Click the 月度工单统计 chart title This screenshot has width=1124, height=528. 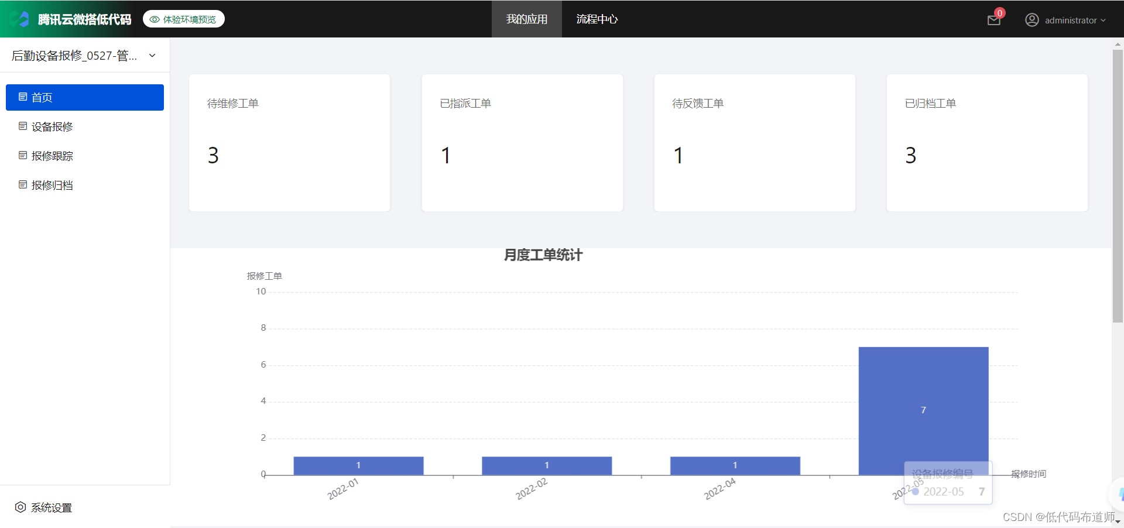[543, 255]
